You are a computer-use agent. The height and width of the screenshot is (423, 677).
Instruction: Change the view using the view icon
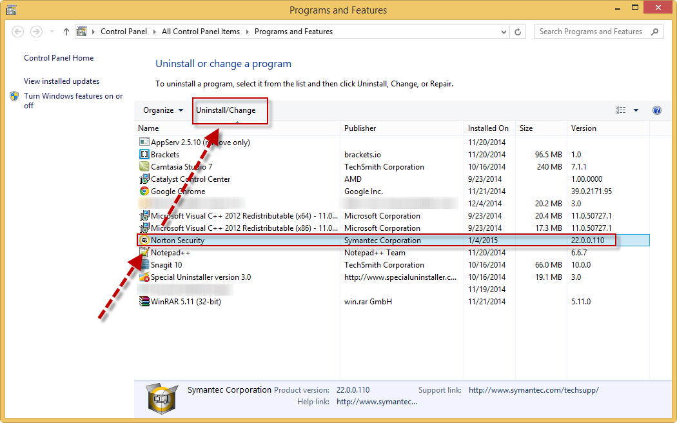[x=620, y=110]
